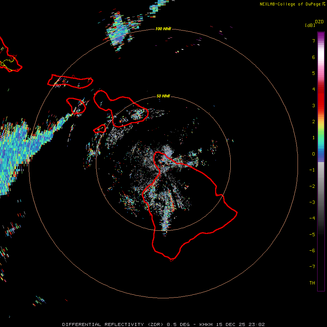Click the 0.5 DEG elevation angle text
Screen dimensions: 327x327
tap(178, 324)
